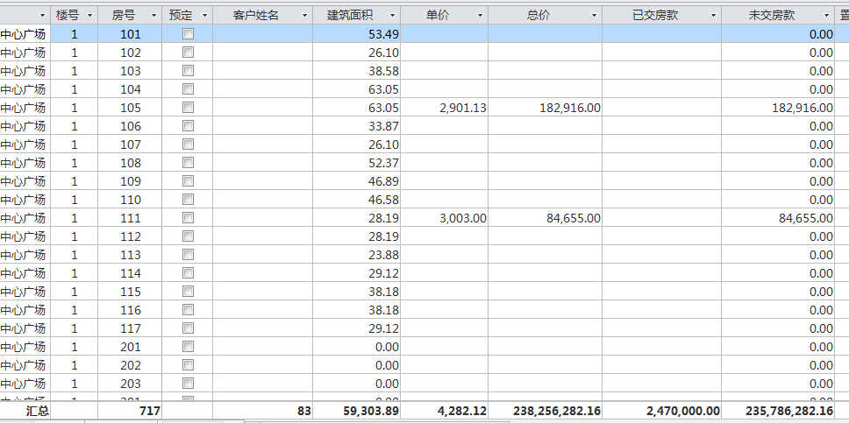The image size is (849, 423).
Task: Expand the 总价 column filter dropdown
Action: pyautogui.click(x=594, y=16)
